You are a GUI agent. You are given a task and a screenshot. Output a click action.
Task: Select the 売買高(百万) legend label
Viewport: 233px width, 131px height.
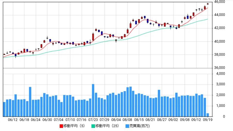[139, 126]
